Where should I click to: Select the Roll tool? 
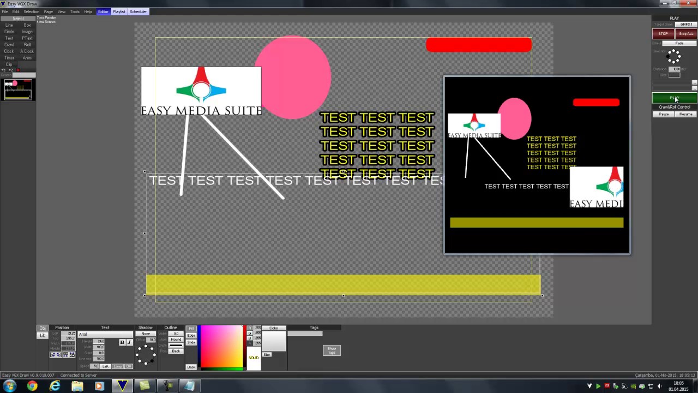point(27,45)
